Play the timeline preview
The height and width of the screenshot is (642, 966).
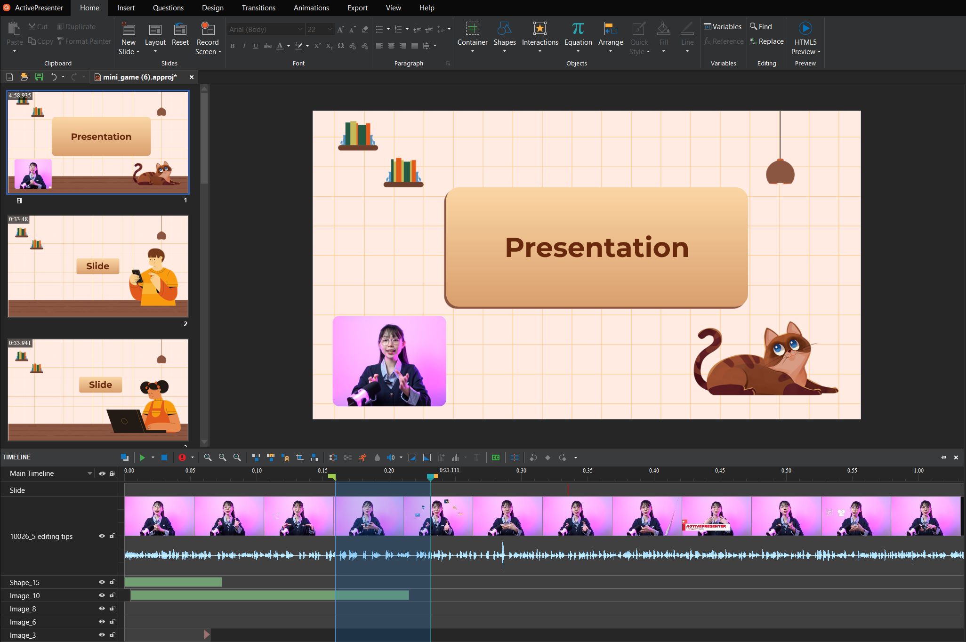142,457
